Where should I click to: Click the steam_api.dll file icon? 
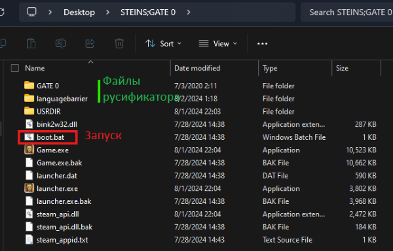[x=29, y=214]
